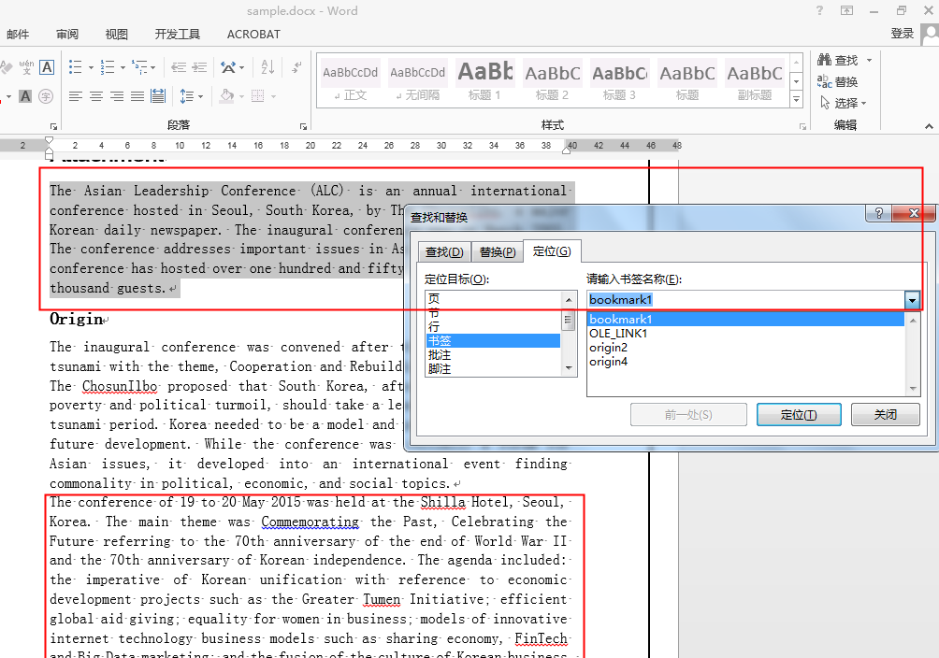Screen dimensions: 939x658
Task: Open bookmark name combo box arrow
Action: point(912,300)
